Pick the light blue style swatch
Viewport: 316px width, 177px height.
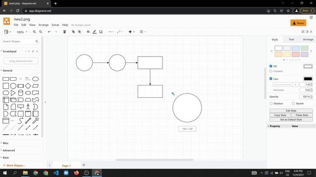(x=296, y=48)
